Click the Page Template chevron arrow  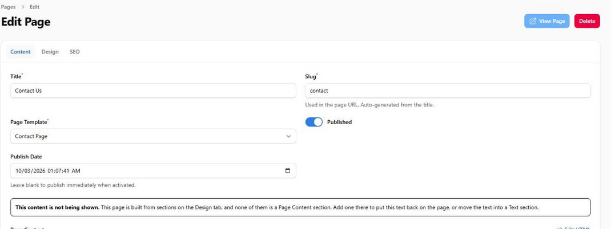click(288, 137)
